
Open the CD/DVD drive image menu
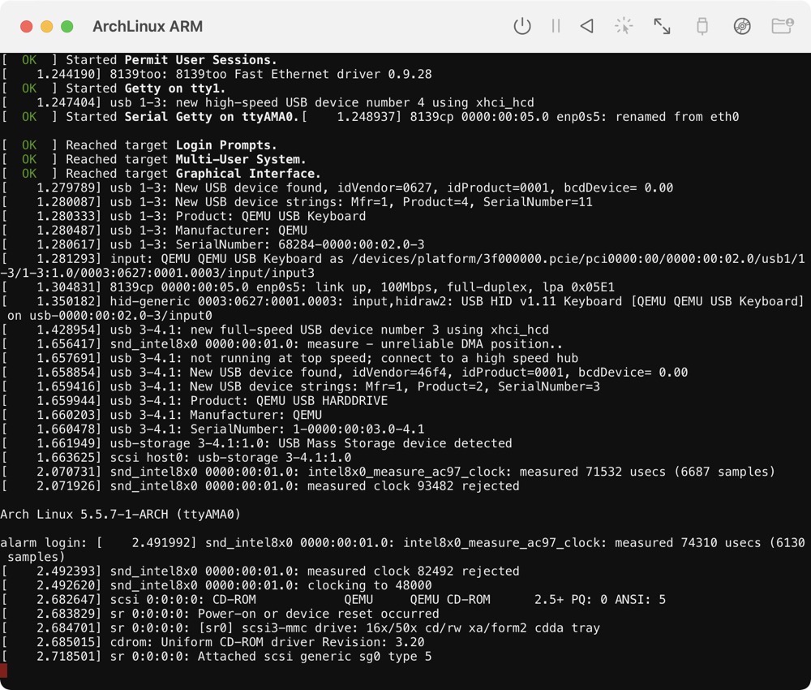[x=742, y=26]
